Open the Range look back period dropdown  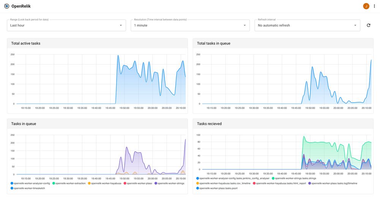tap(66, 25)
